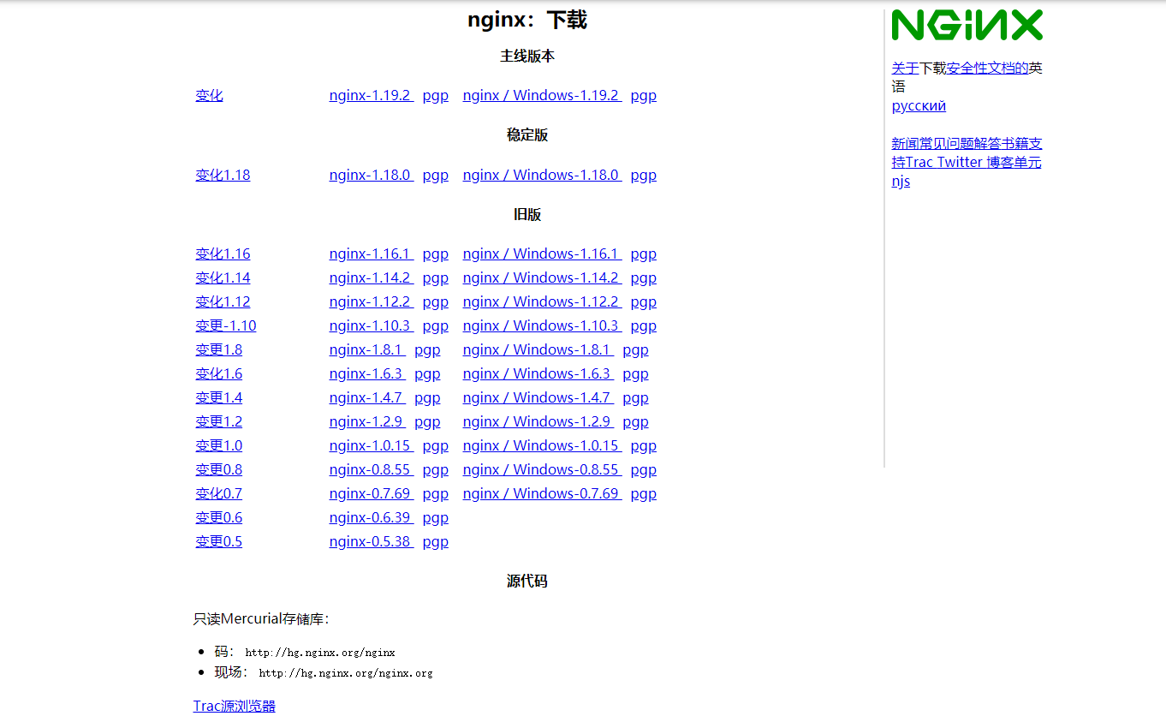Viewport: 1166px width, 716px height.
Task: Download nginx-1.16.1
Action: pos(371,254)
